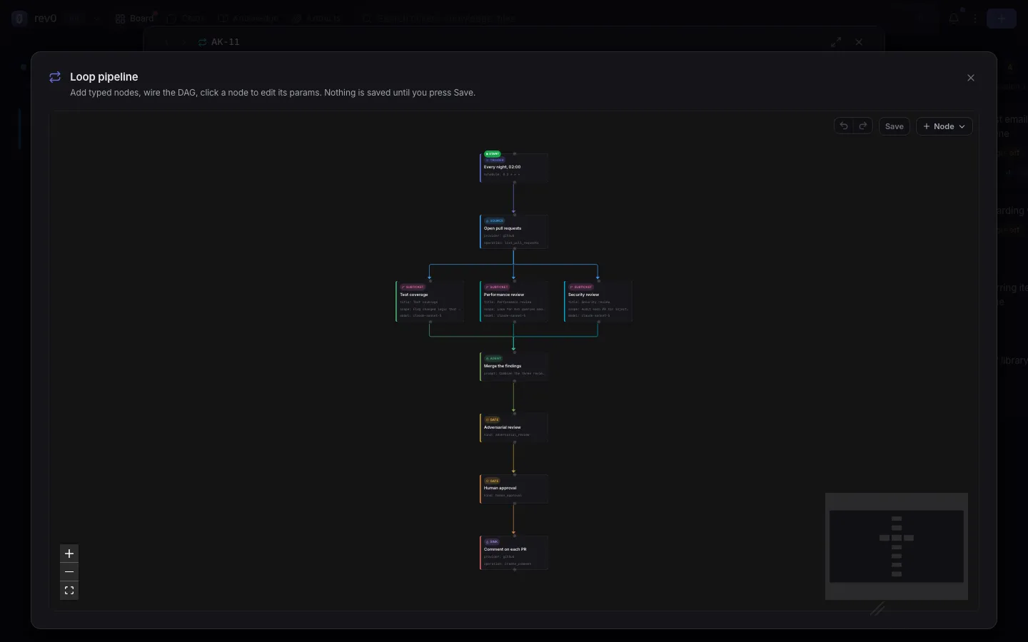The image size is (1028, 642).
Task: Close the Loop pipeline dialog
Action: coord(971,78)
